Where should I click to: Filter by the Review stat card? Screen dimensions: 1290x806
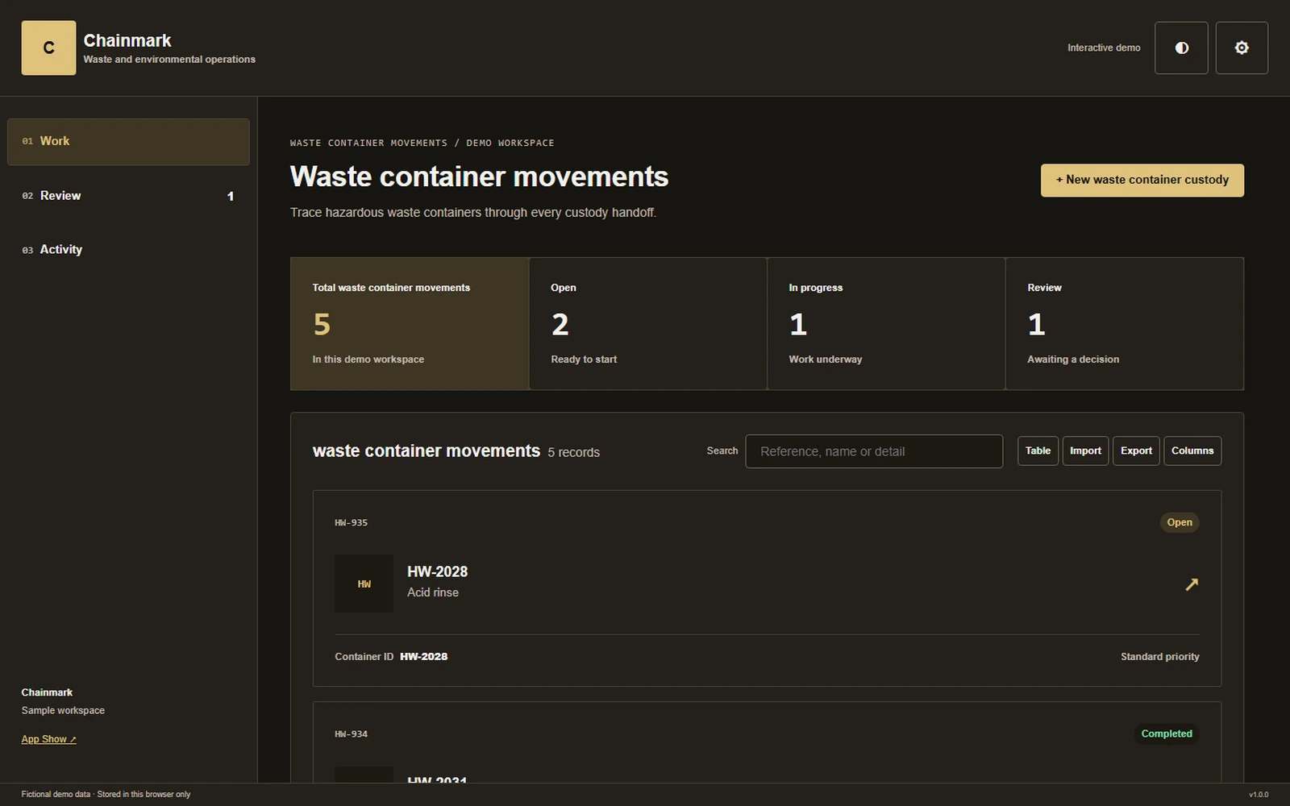(x=1125, y=324)
